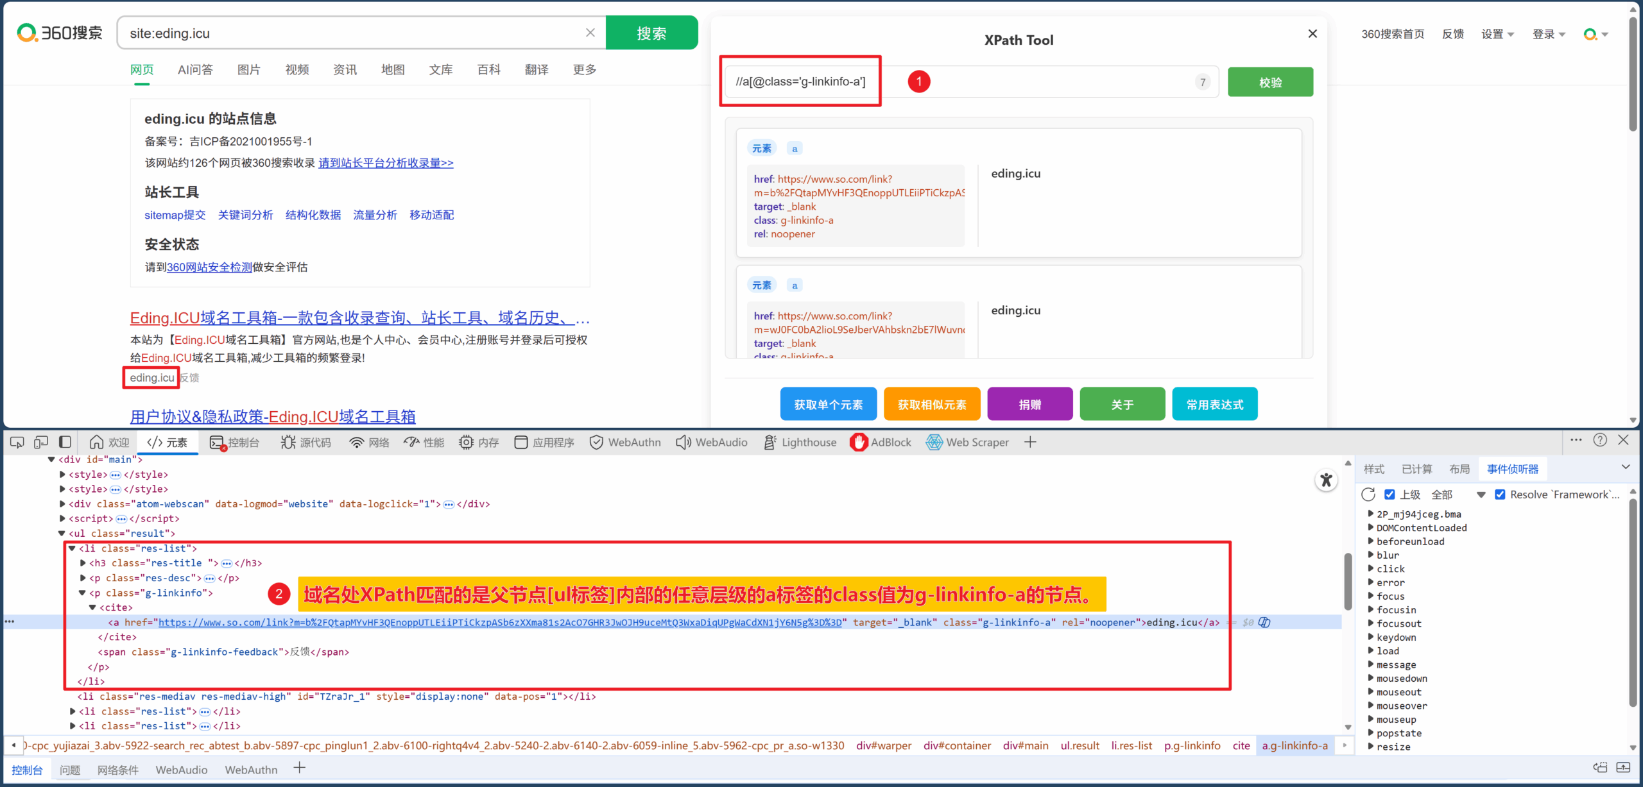Toggle the Resolve Framework listeners checkbox
Image resolution: width=1643 pixels, height=787 pixels.
tap(1500, 495)
